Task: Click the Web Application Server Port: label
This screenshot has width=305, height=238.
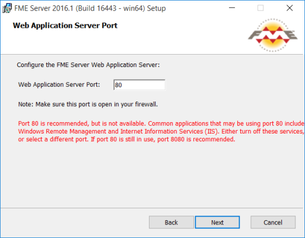Action: click(x=59, y=84)
